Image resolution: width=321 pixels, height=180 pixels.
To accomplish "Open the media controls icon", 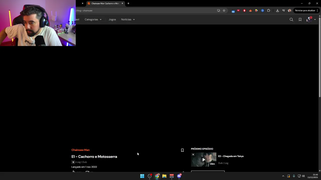I will (283, 10).
